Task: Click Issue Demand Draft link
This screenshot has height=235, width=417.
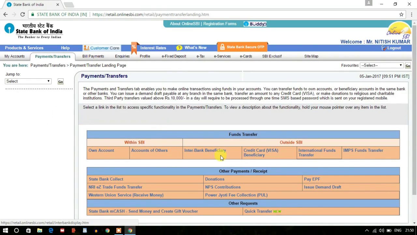Action: click(x=323, y=187)
